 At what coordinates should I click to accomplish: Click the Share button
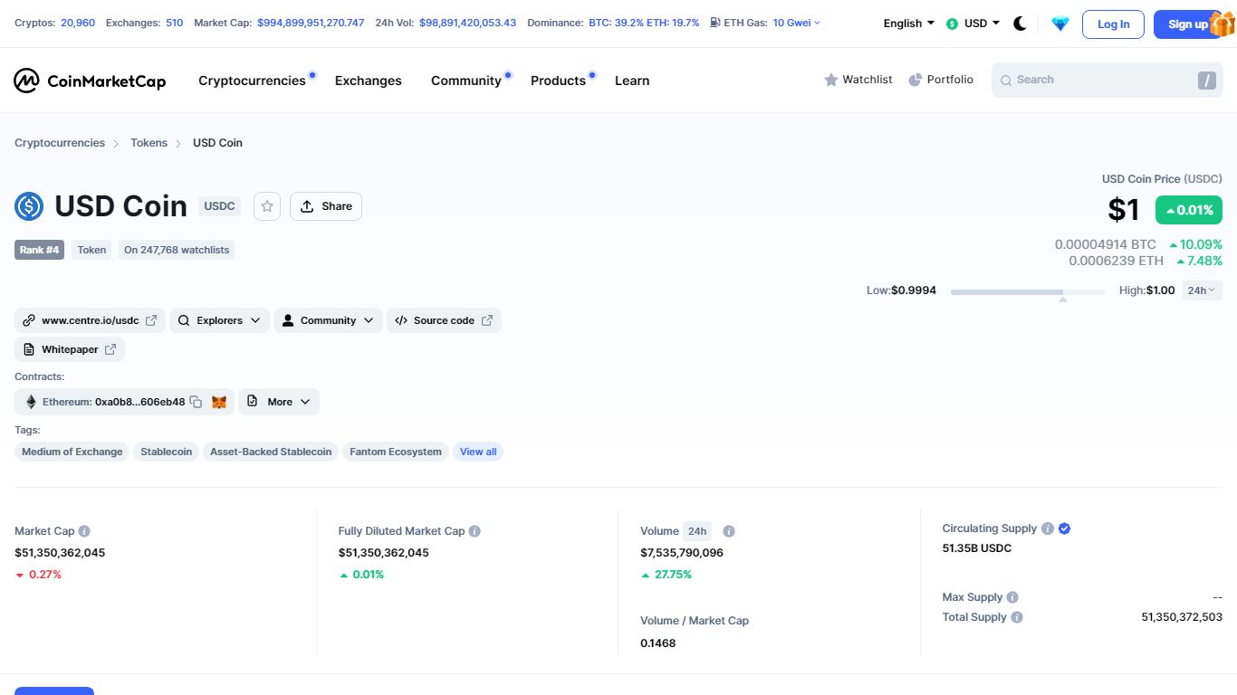[326, 206]
